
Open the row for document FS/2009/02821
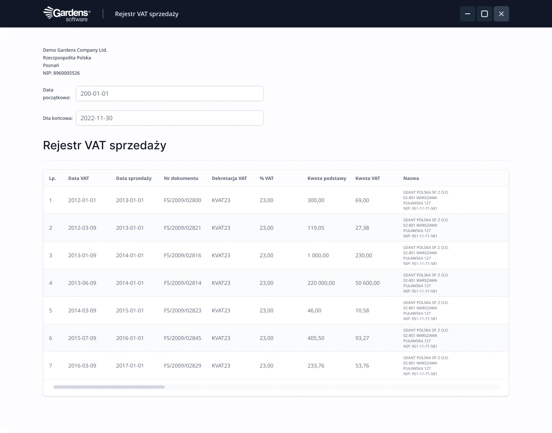182,228
